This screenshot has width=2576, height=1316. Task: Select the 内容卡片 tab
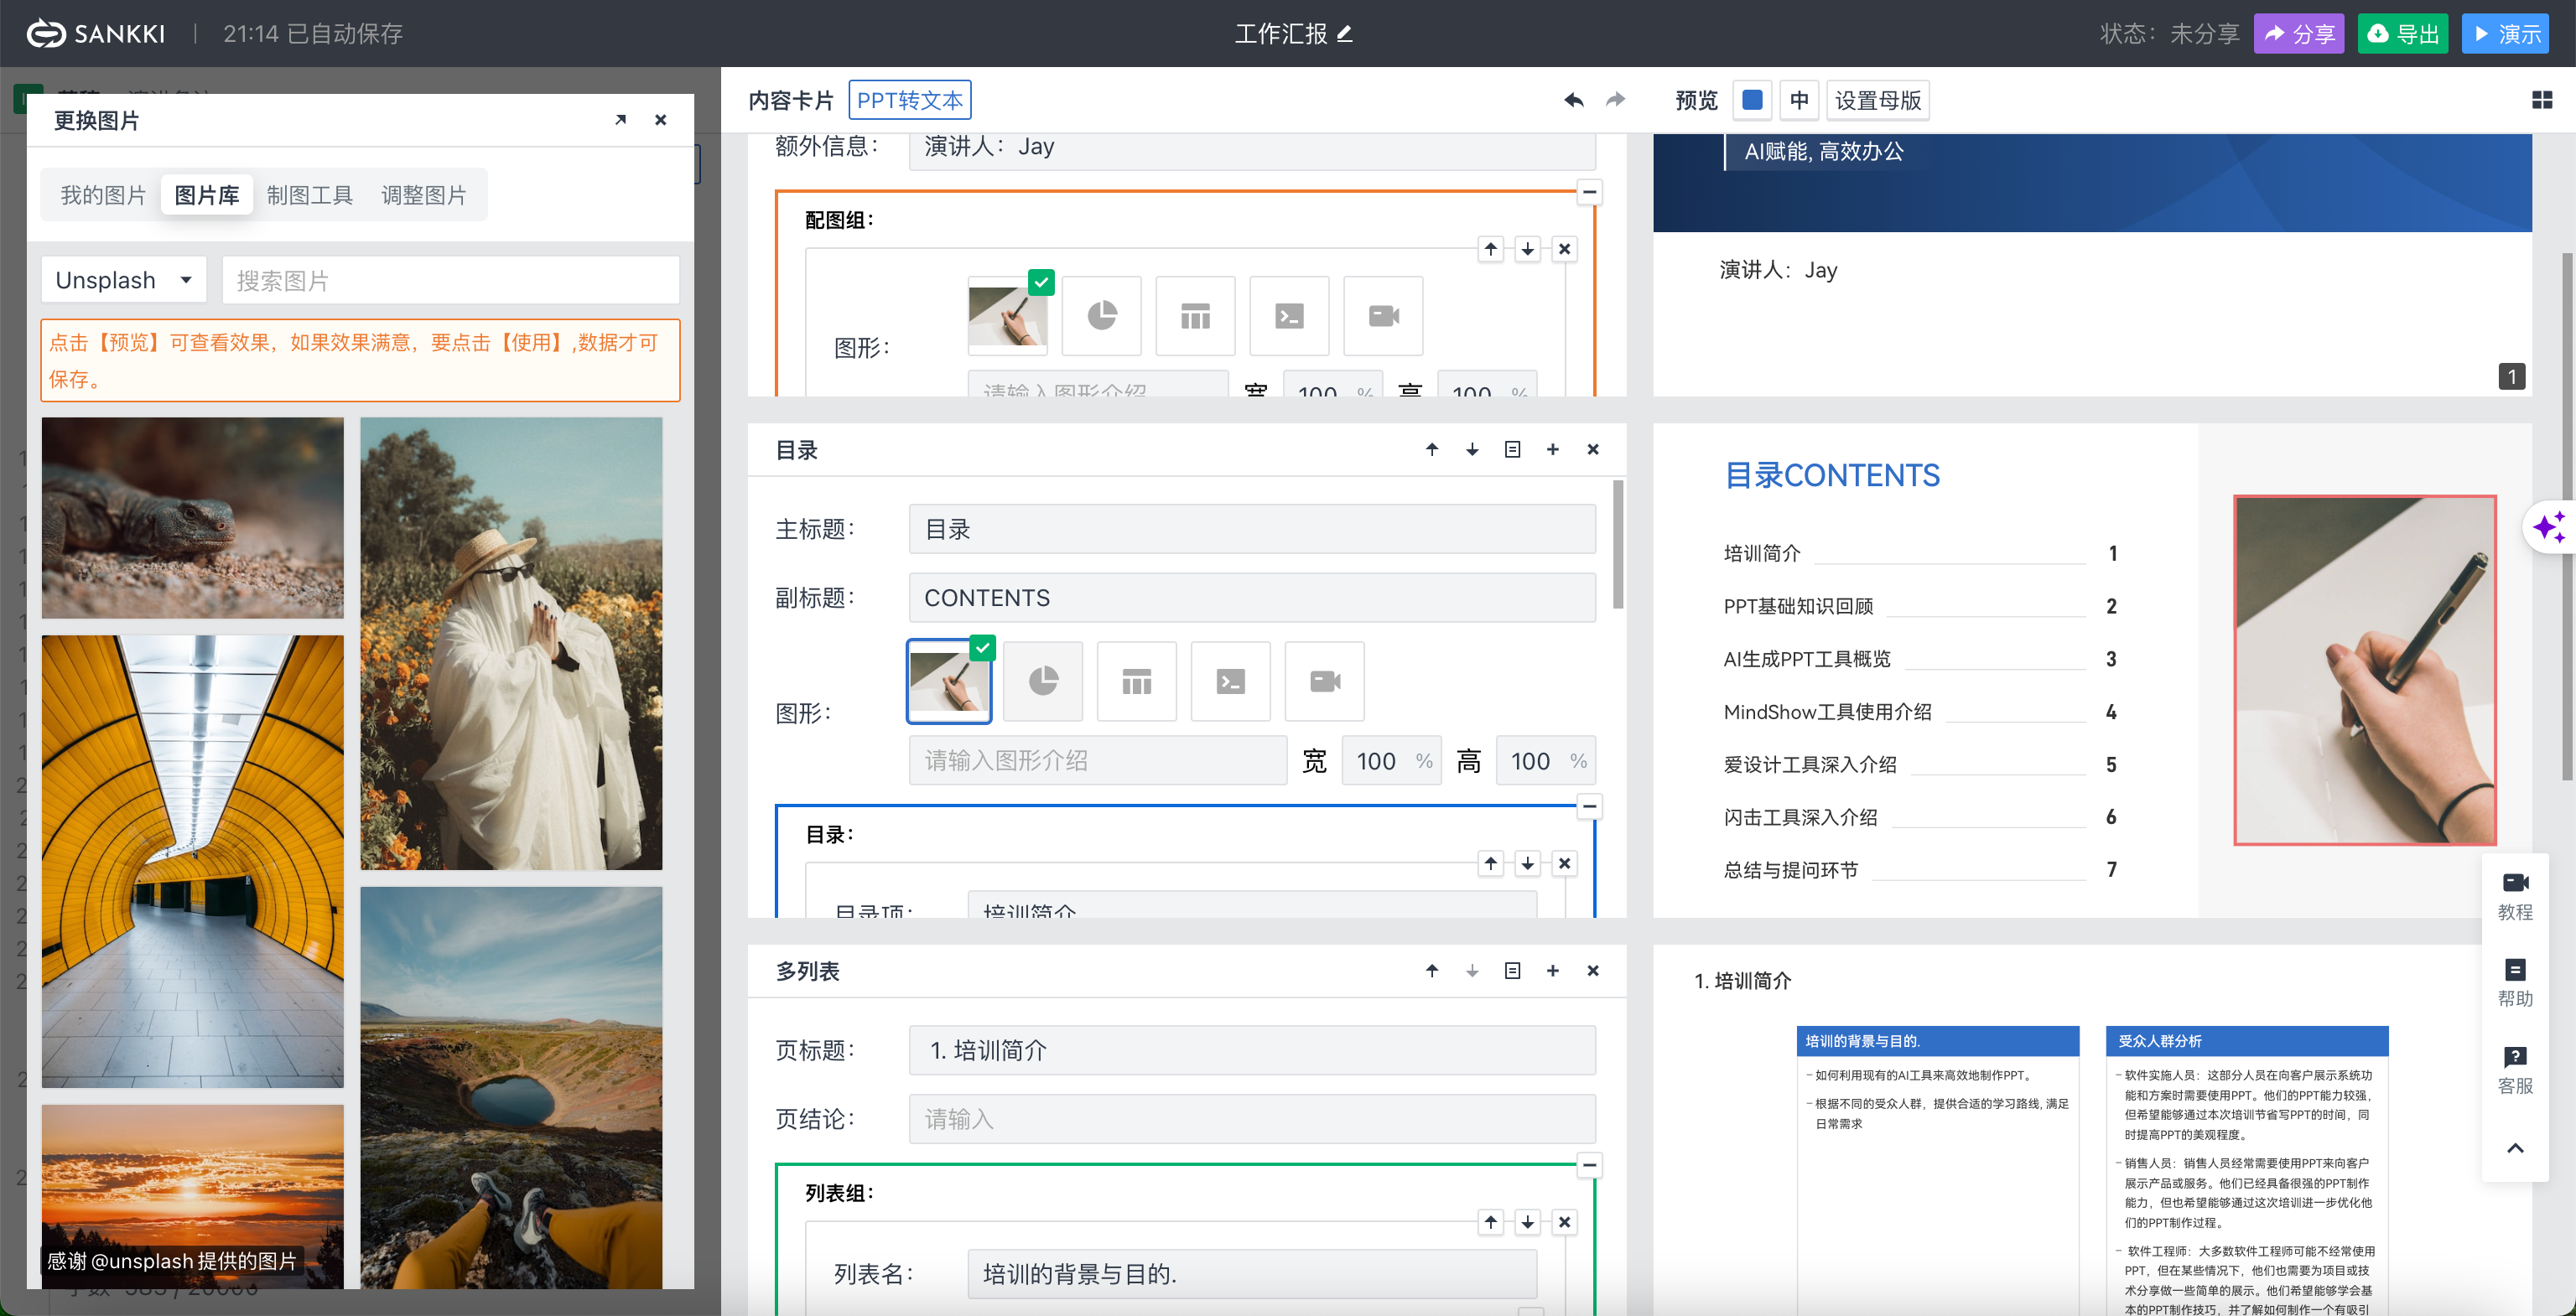pyautogui.click(x=790, y=100)
